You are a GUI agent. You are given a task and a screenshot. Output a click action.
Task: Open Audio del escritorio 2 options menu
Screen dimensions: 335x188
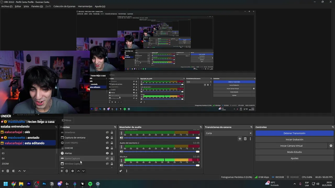click(x=121, y=147)
